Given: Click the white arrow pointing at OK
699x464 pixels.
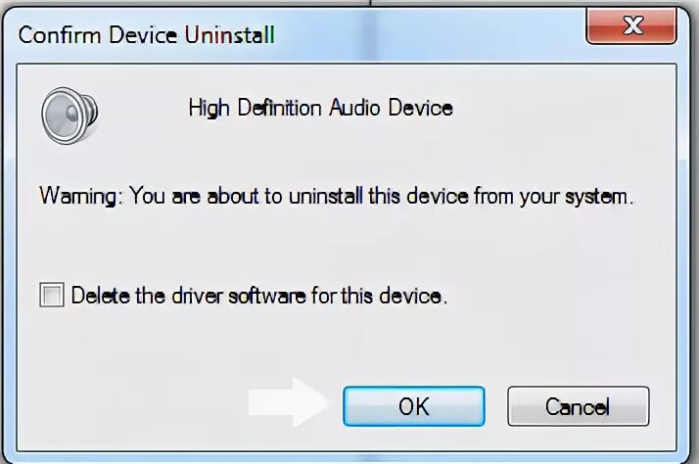Looking at the screenshot, I should click(x=289, y=401).
